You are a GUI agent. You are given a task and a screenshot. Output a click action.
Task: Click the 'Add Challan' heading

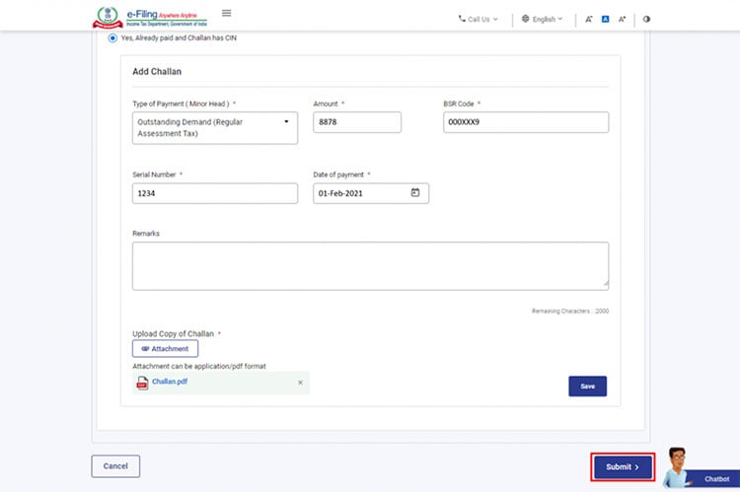157,71
